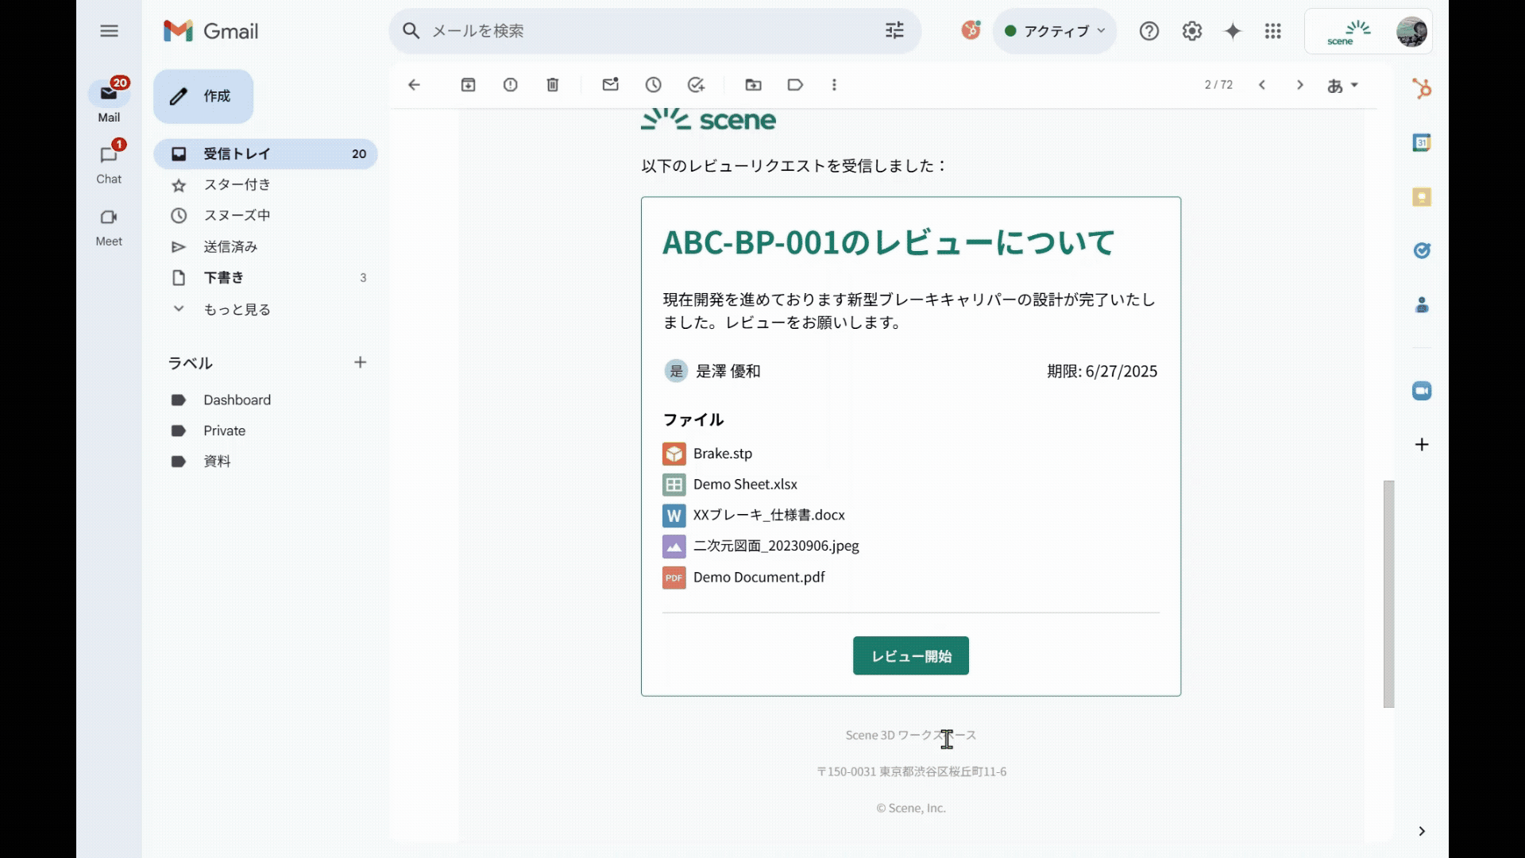Click the Move to folder icon

753,85
